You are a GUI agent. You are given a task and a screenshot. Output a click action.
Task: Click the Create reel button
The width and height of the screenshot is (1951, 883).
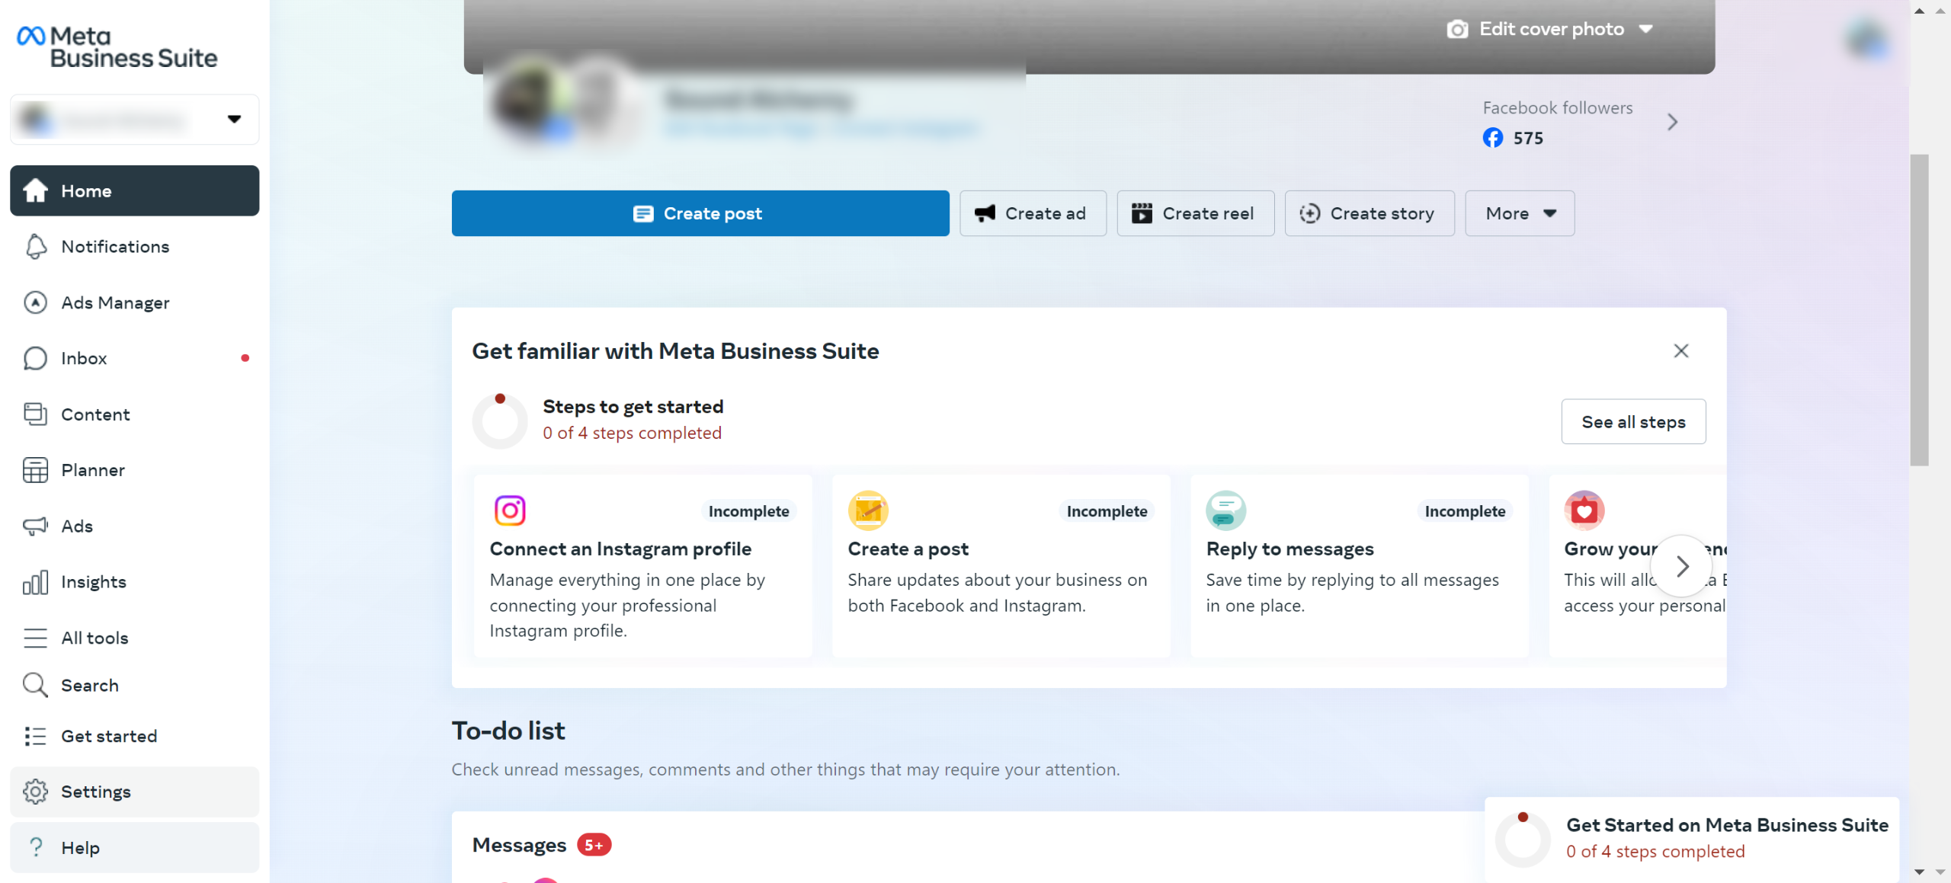(1194, 213)
